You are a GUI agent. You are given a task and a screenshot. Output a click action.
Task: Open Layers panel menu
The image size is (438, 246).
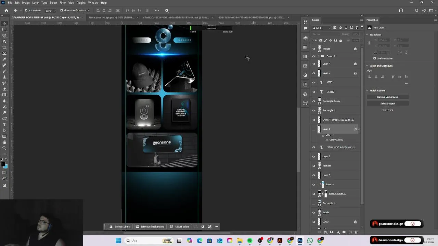[x=361, y=20]
